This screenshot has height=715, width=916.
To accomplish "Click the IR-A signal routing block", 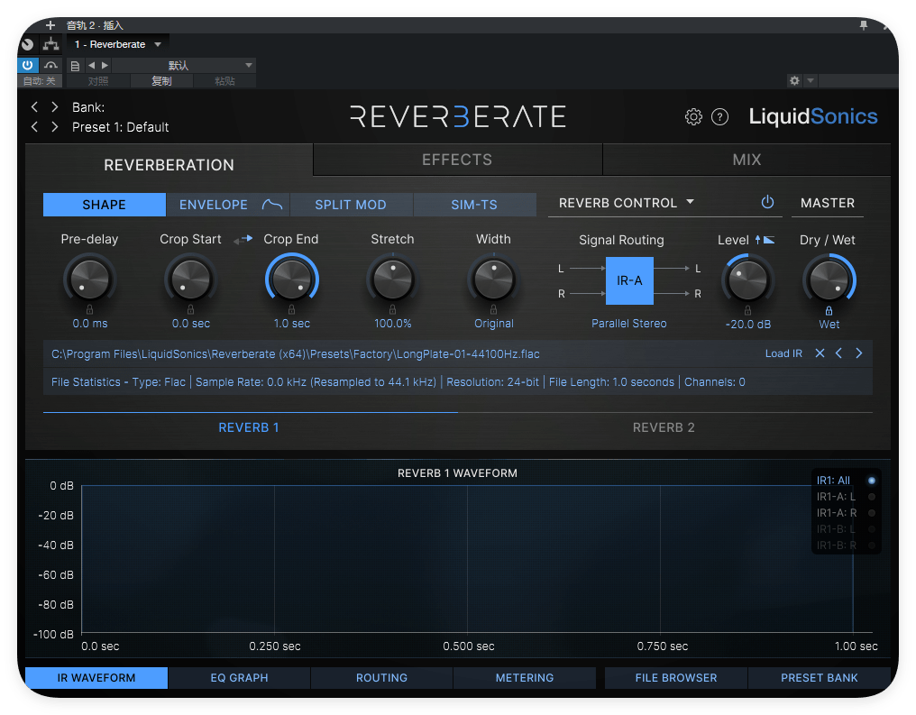I will click(x=629, y=280).
